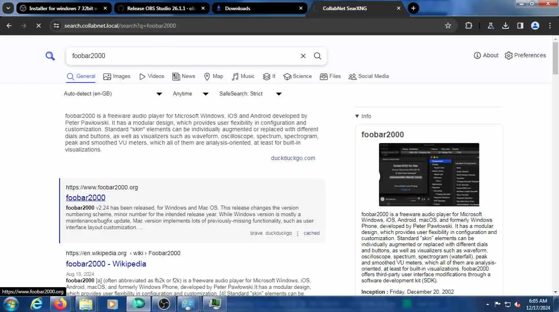
Task: Switch to the Downloads tab
Action: point(260,8)
